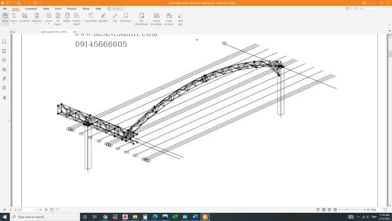Pick the Highlight tool
This screenshot has width=392, height=221.
103,18
